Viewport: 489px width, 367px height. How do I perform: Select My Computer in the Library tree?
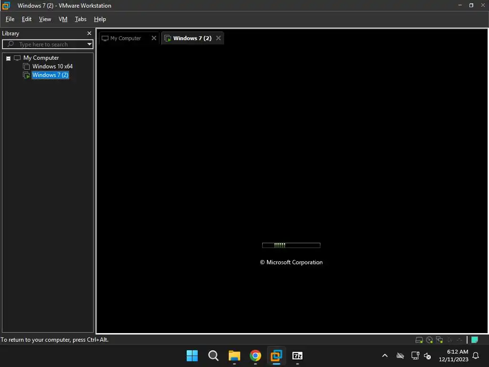(x=41, y=58)
